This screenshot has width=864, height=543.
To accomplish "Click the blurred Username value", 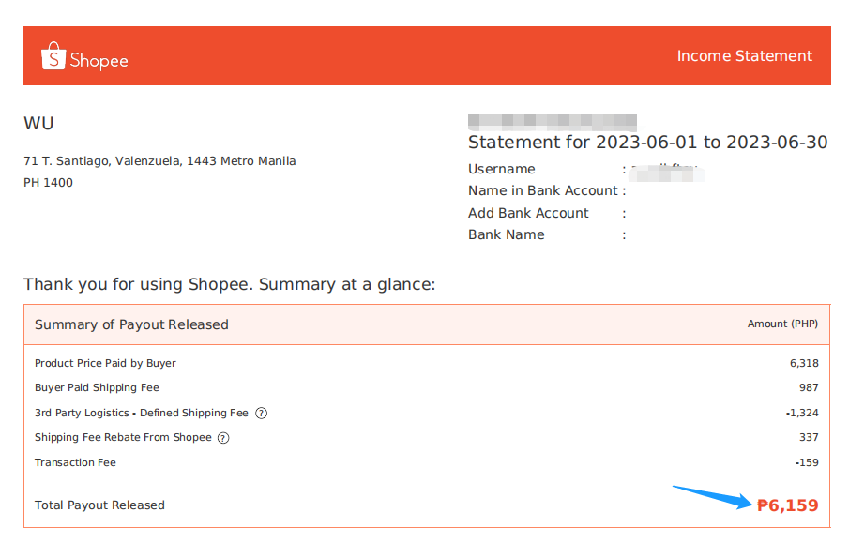I will pos(667,173).
